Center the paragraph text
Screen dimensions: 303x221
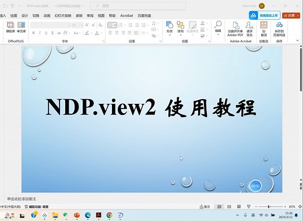(x=117, y=33)
